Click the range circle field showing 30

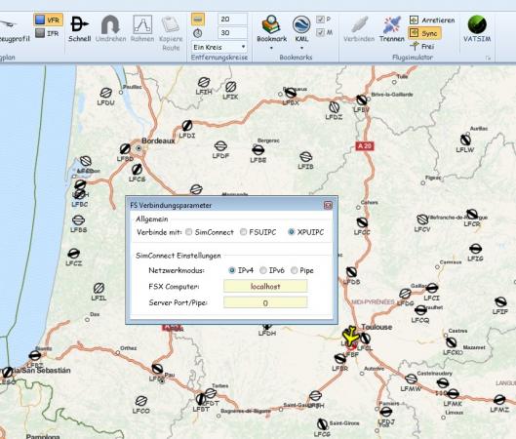click(x=232, y=32)
